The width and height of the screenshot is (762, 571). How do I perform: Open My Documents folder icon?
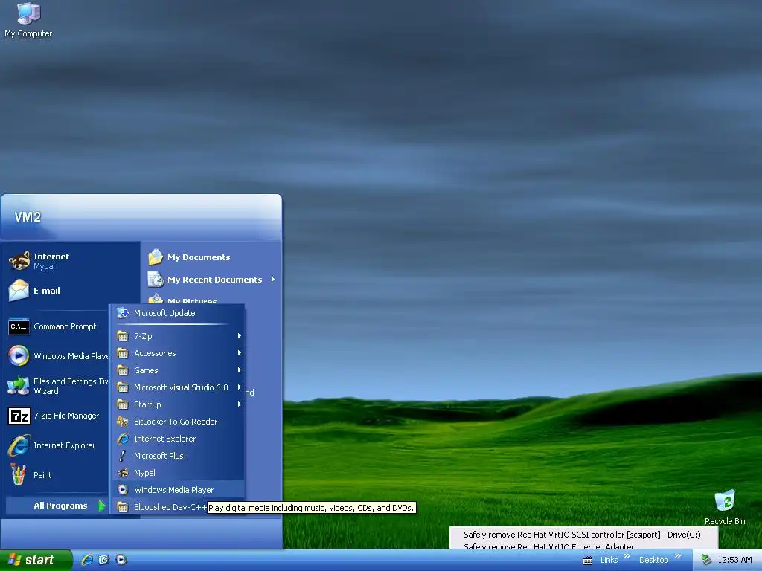[x=156, y=257]
